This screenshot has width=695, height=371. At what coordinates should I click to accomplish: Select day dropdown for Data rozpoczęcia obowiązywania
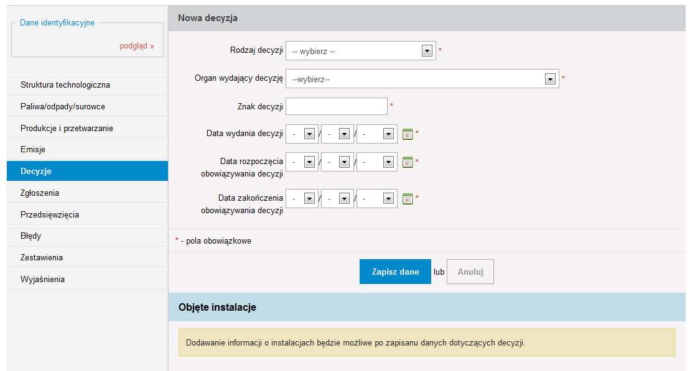302,162
